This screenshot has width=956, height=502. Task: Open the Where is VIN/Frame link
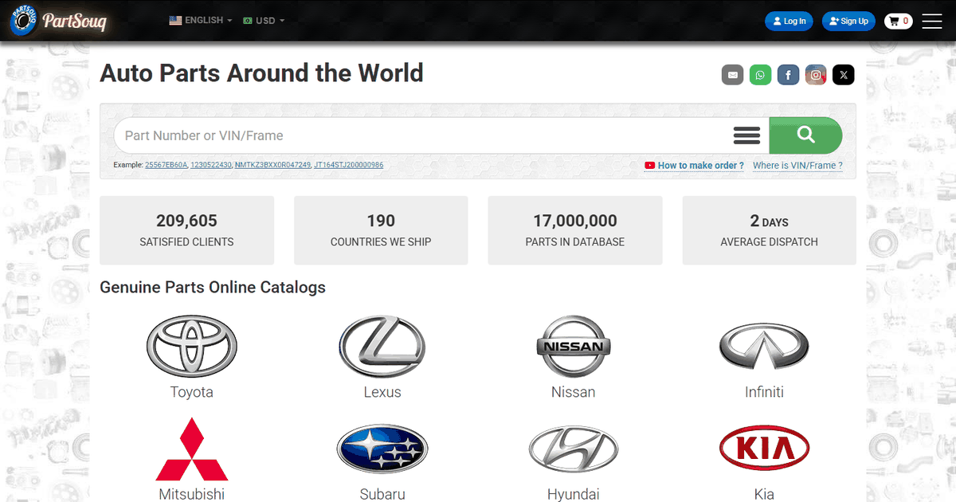797,166
